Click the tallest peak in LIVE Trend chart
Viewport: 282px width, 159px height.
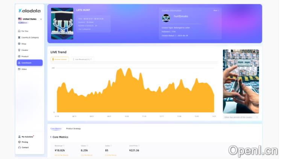point(129,69)
